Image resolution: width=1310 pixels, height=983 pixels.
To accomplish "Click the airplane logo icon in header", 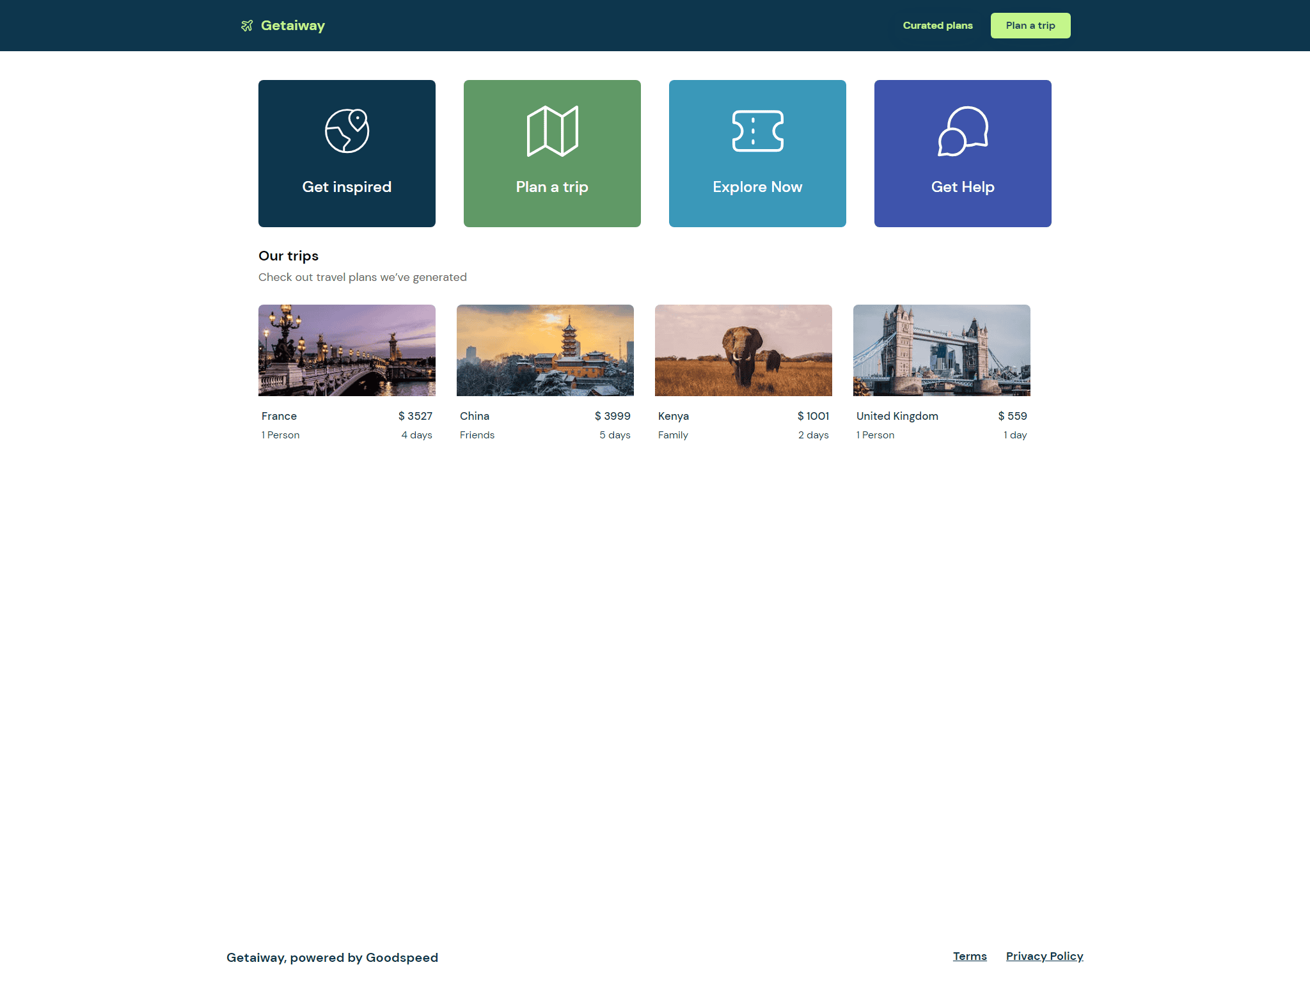I will coord(247,26).
